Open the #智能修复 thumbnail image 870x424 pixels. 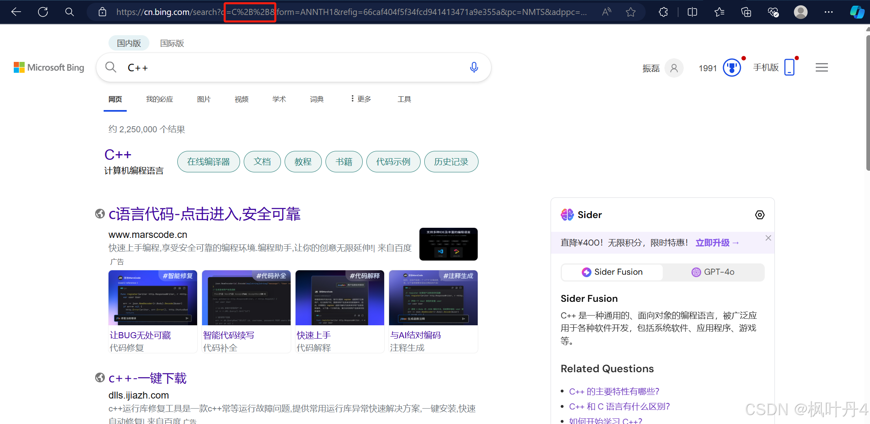click(153, 298)
